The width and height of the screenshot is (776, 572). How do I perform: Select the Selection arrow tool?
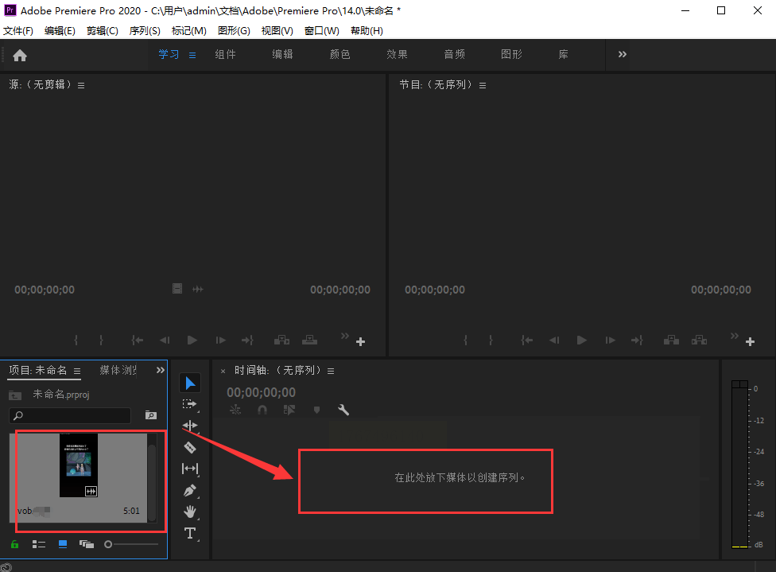coord(190,383)
